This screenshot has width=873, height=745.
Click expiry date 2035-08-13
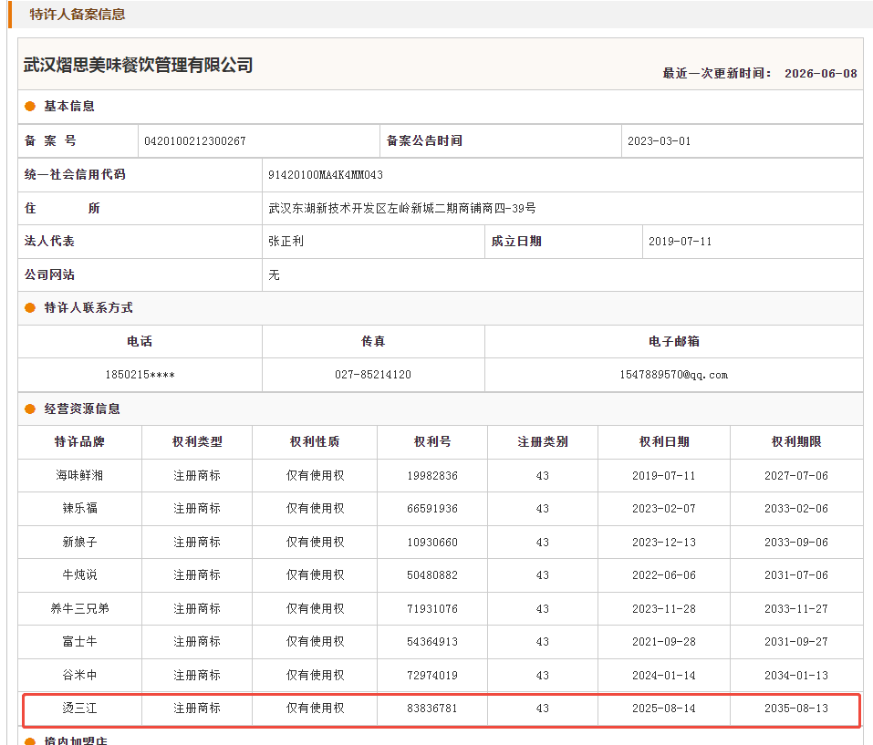(796, 709)
